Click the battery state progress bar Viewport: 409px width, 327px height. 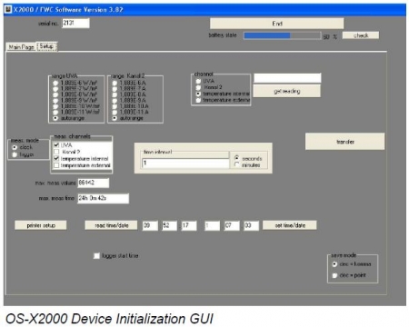point(282,35)
